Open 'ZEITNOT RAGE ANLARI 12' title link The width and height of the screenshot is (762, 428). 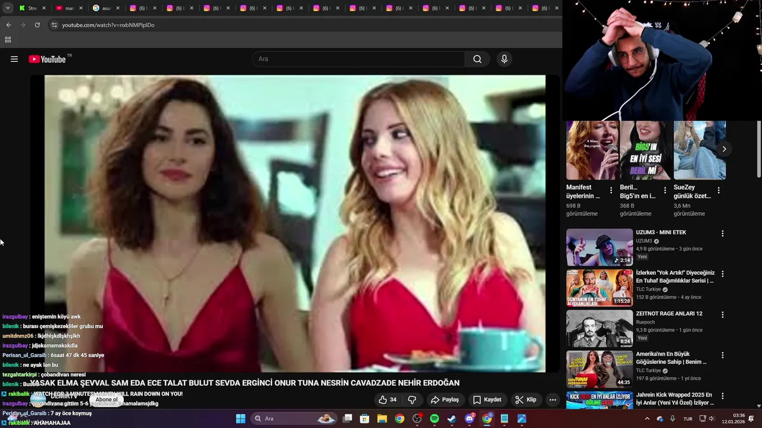click(x=669, y=314)
